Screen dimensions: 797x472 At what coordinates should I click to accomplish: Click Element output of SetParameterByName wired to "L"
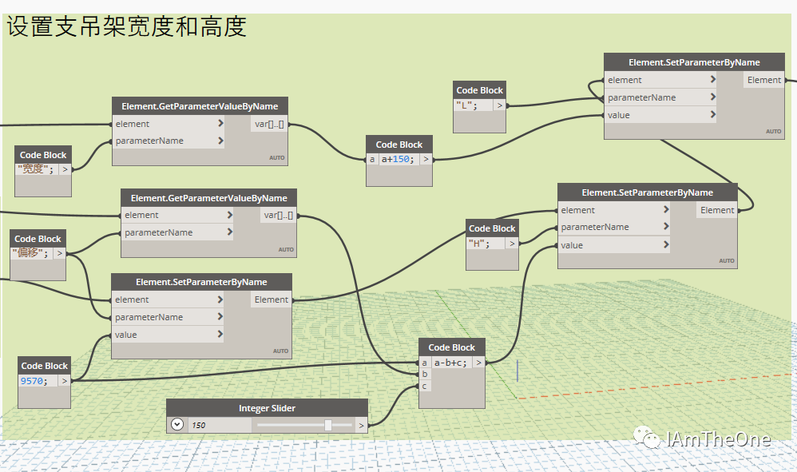(764, 80)
